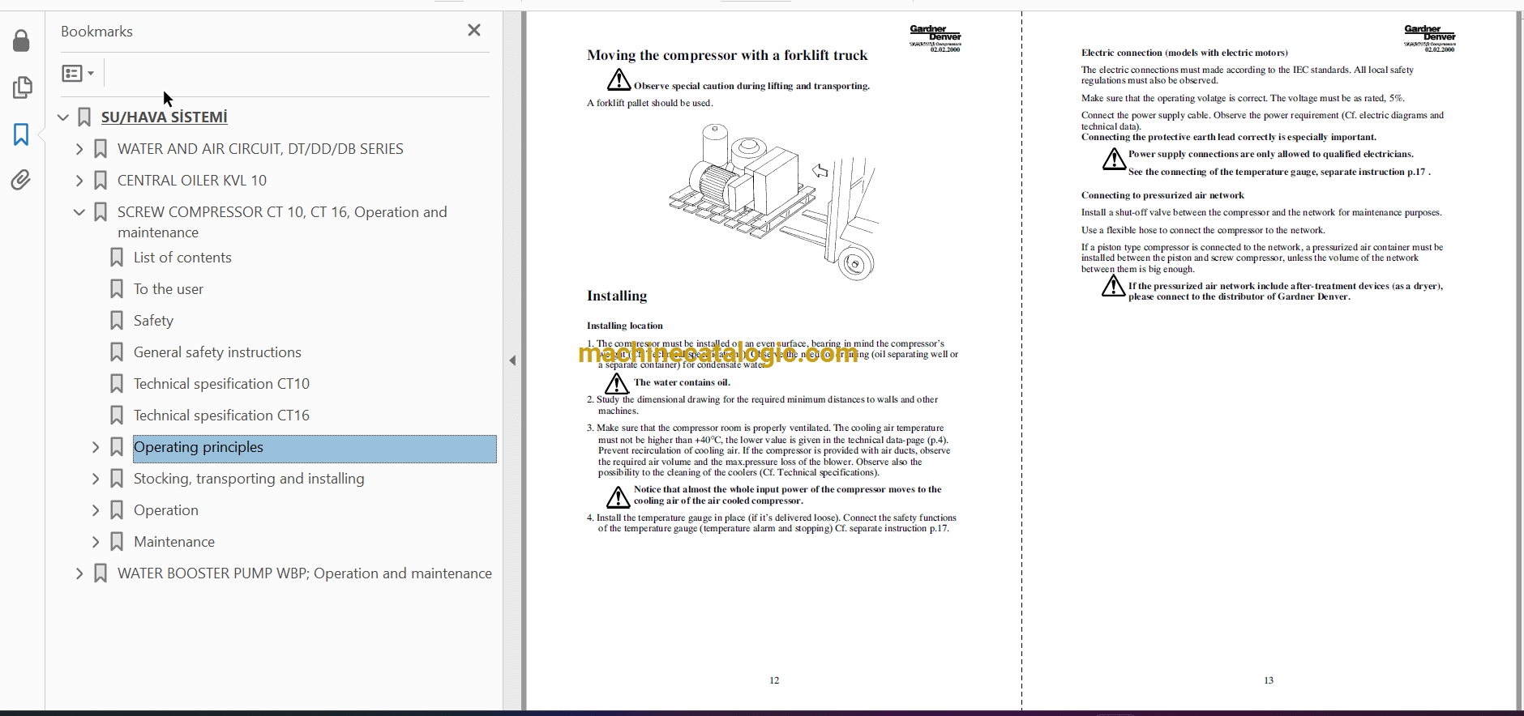The height and width of the screenshot is (716, 1524).
Task: Open General safety instructions bookmark
Action: click(x=217, y=352)
